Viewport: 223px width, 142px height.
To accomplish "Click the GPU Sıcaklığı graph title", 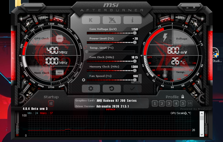I will [181, 113].
